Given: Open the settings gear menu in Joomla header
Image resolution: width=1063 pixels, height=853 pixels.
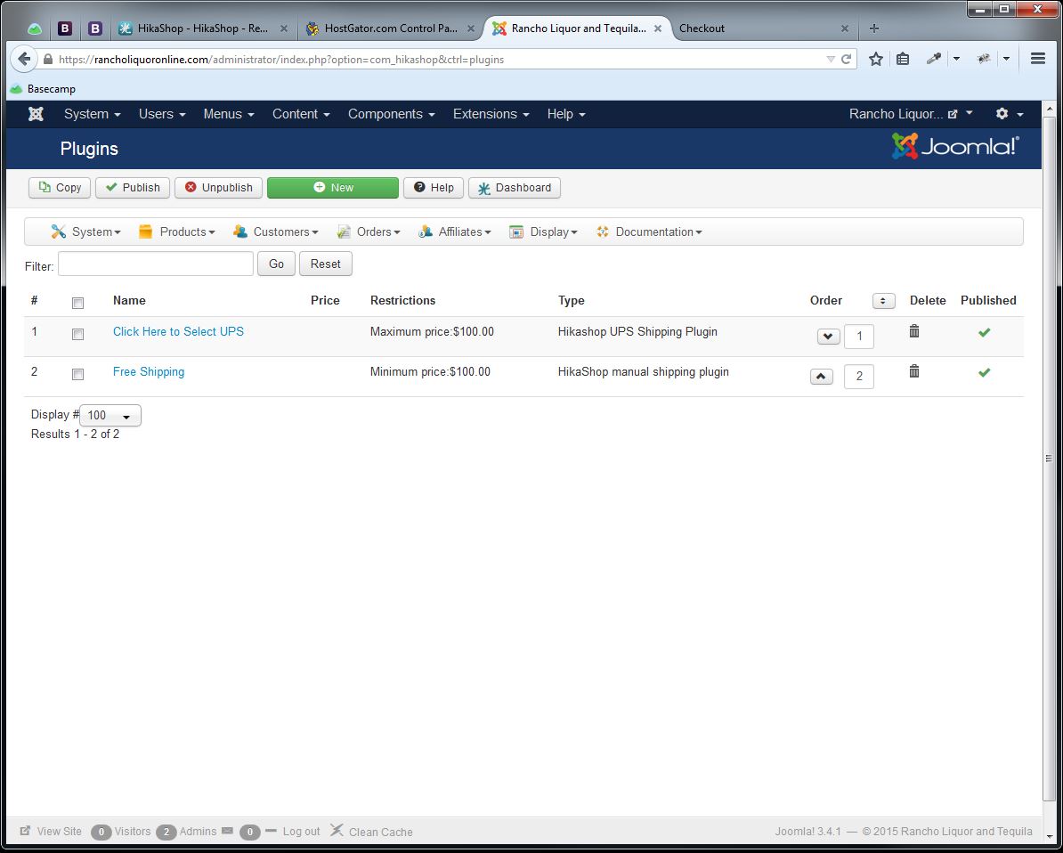Looking at the screenshot, I should pos(1009,114).
